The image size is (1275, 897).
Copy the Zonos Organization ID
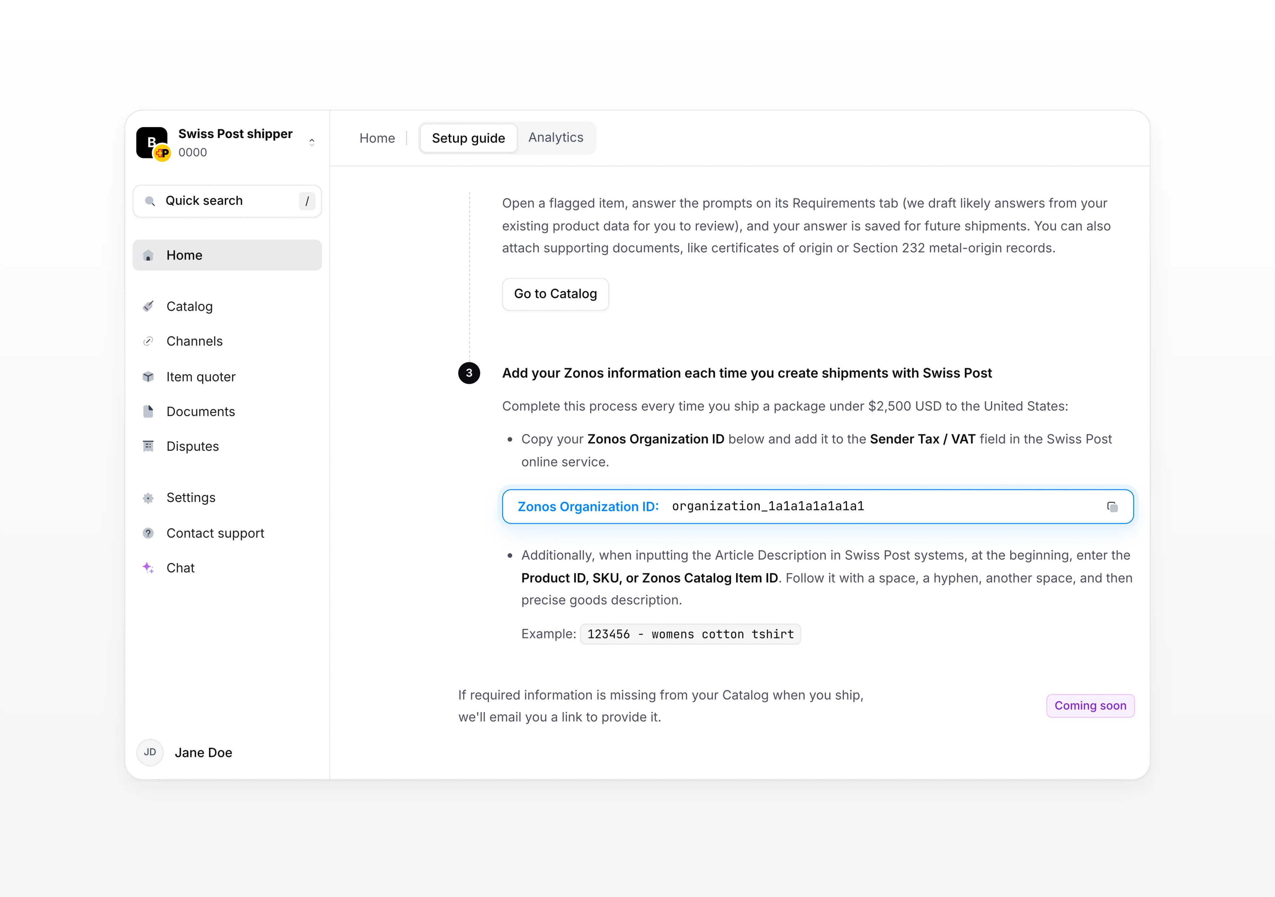1112,507
